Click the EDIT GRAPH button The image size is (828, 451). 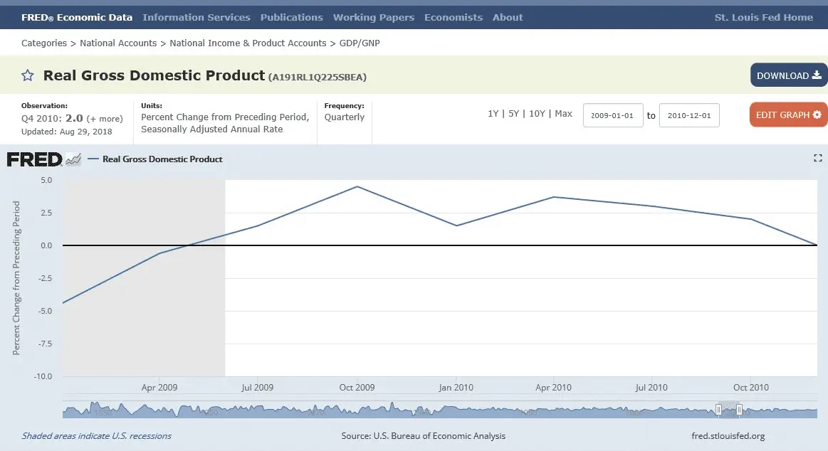tap(788, 115)
